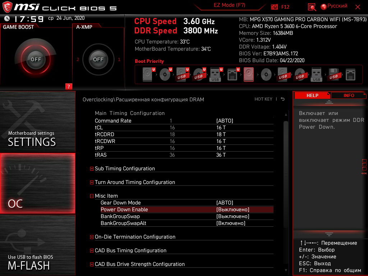
Task: Click the scrollbar down arrow
Action: point(286,270)
